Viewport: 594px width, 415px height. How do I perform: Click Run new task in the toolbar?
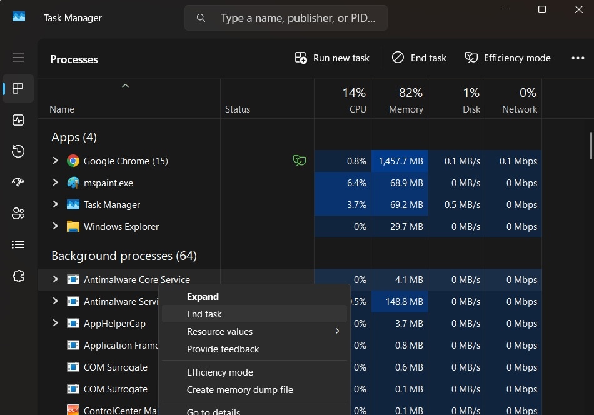pyautogui.click(x=332, y=58)
